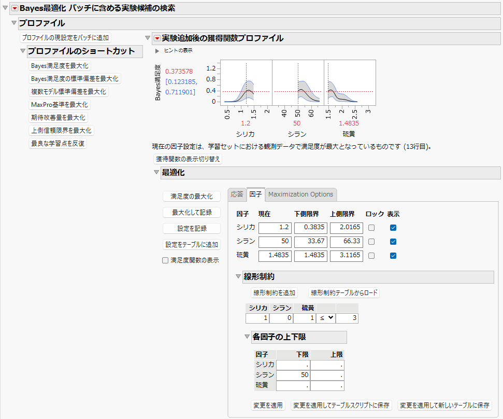Viewport: 503px width, 419px height.
Task: Click 上側信頼限界を最大化 shortcut
Action: pyautogui.click(x=61, y=131)
